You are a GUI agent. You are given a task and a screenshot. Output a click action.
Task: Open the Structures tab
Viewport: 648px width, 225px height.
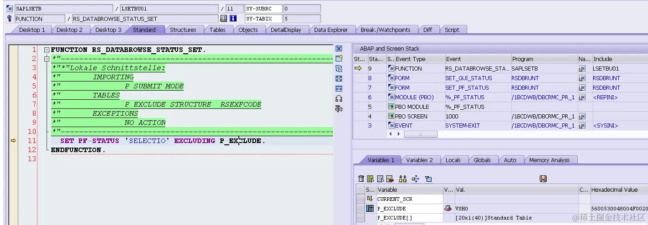pos(183,30)
